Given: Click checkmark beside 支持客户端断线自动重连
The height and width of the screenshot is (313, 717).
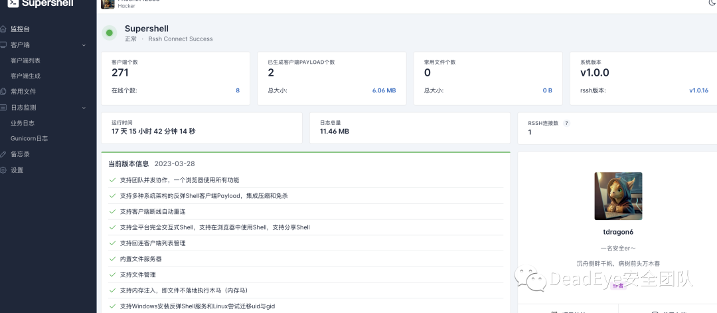Looking at the screenshot, I should click(x=112, y=211).
